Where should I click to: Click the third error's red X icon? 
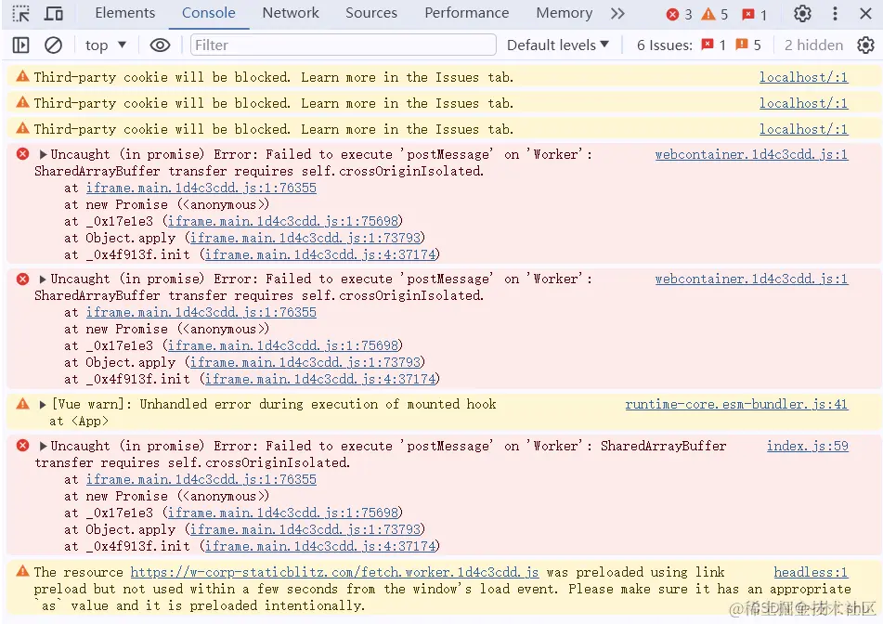pos(22,446)
